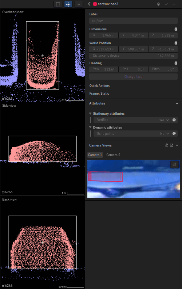Go back from car/suv bae3
This screenshot has height=289, width=182.
pos(89,4)
